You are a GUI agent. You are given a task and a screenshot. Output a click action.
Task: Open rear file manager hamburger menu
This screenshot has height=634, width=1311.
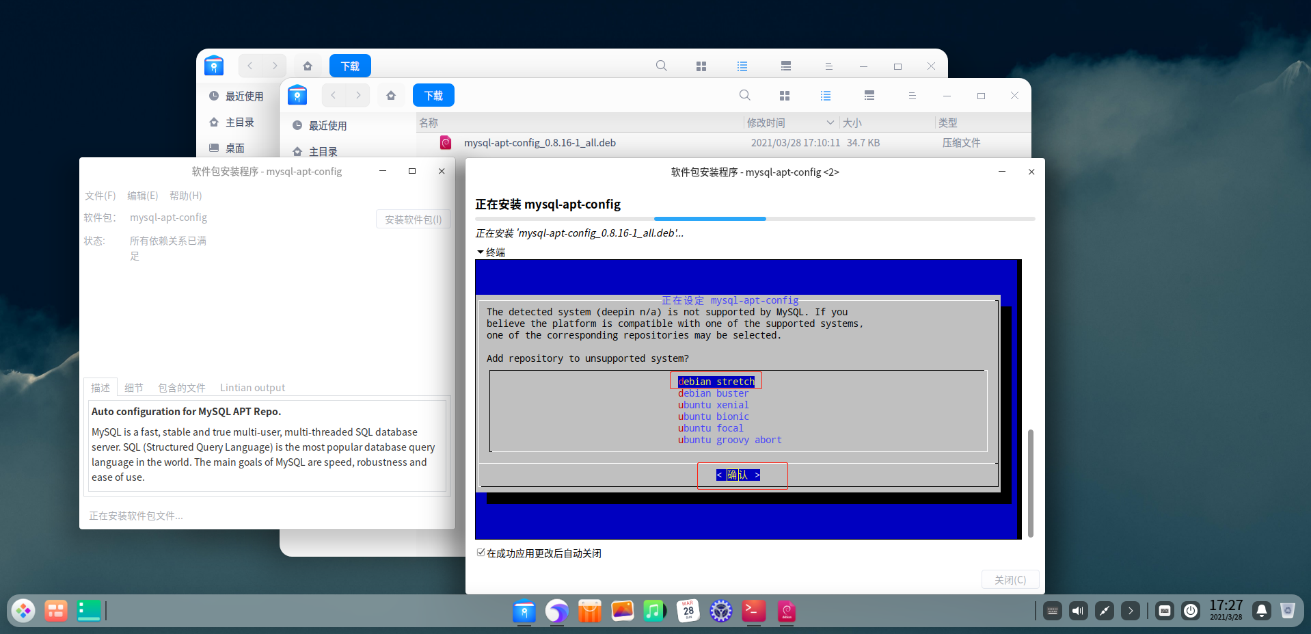828,66
